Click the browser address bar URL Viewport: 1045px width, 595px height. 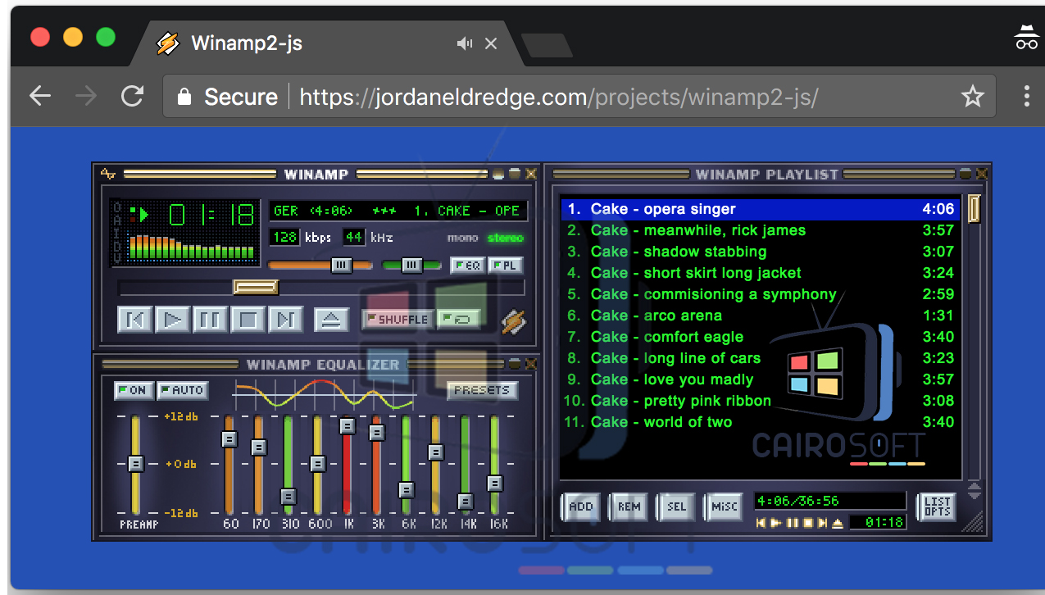pos(558,97)
